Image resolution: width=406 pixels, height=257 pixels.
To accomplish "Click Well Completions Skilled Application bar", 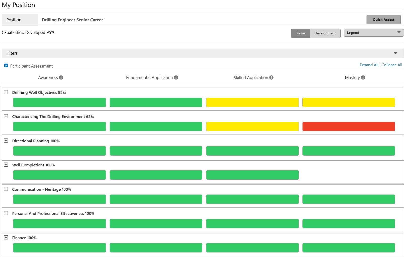I will (252, 175).
